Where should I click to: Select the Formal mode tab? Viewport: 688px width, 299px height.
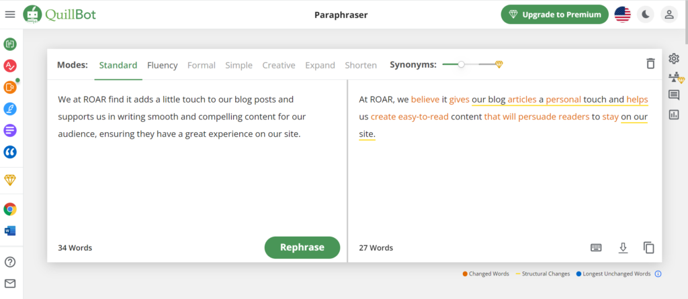click(x=202, y=65)
